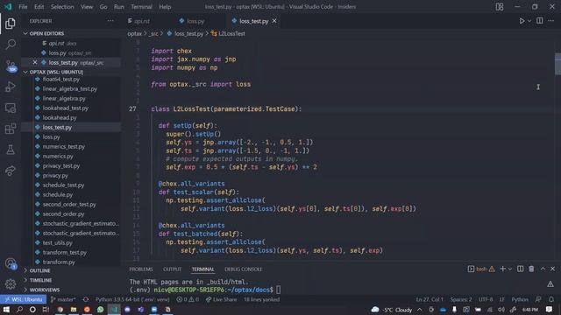
Task: Select the Python 3.9.5 interpreter in the status bar
Action: [132, 299]
